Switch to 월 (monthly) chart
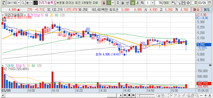 (122, 3)
